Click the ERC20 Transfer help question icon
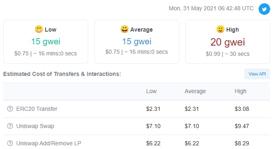 10,109
